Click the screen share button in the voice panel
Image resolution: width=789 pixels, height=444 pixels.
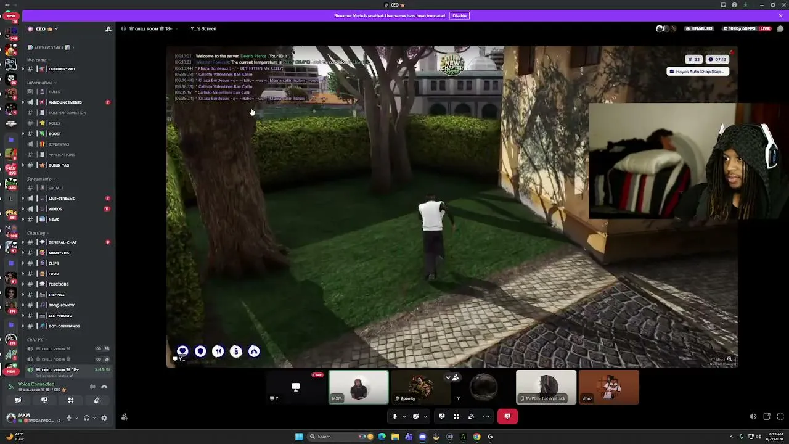pyautogui.click(x=44, y=401)
